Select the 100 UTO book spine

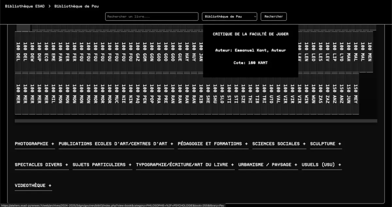pyautogui.click(x=271, y=94)
